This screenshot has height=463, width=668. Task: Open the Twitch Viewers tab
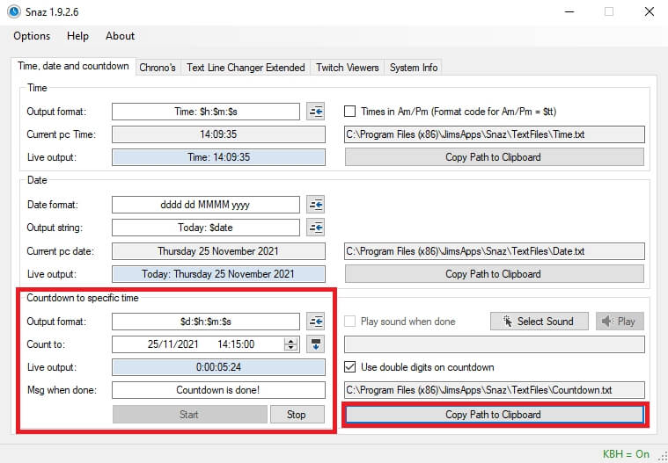pos(348,68)
